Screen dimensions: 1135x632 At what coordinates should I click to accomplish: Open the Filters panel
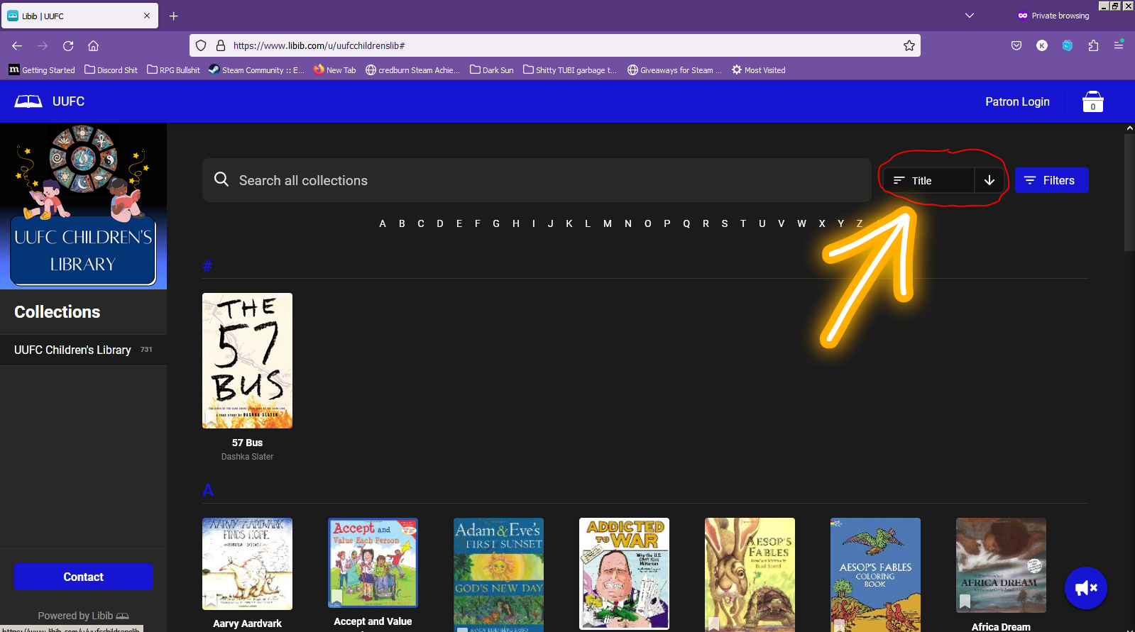1051,180
